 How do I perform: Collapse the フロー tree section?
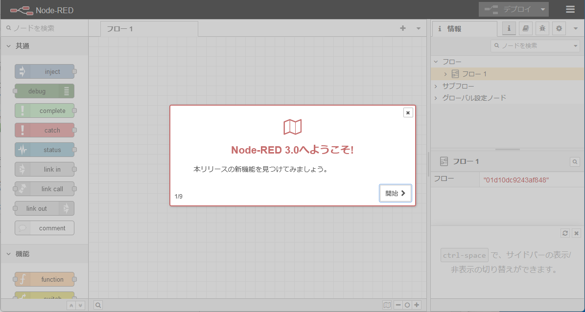[436, 62]
